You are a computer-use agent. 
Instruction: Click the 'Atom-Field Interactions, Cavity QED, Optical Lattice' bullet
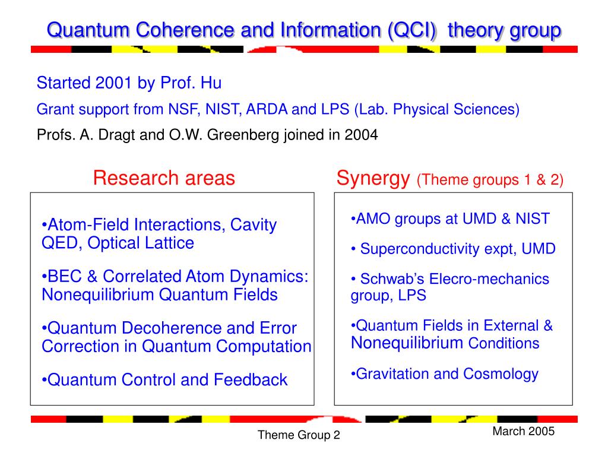159,234
